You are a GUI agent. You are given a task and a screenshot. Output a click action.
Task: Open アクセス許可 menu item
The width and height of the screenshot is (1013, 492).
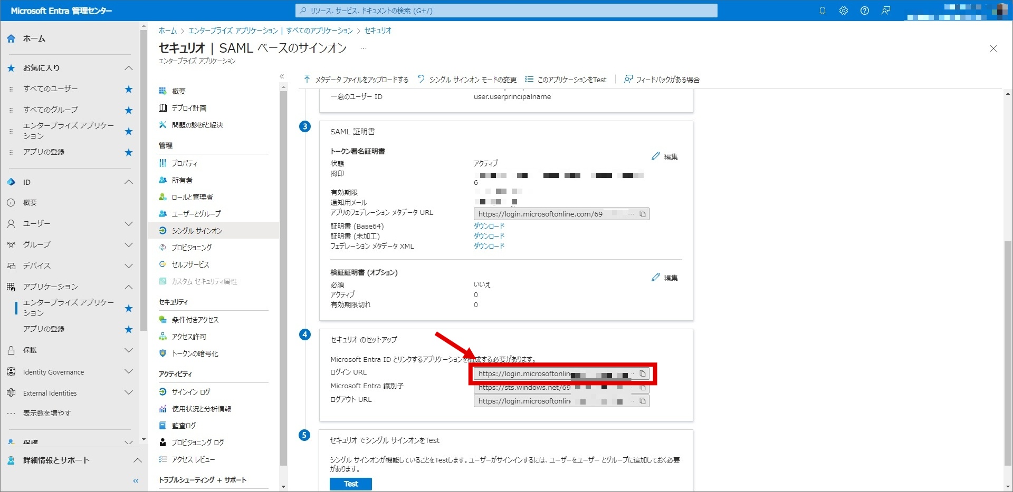pos(189,337)
